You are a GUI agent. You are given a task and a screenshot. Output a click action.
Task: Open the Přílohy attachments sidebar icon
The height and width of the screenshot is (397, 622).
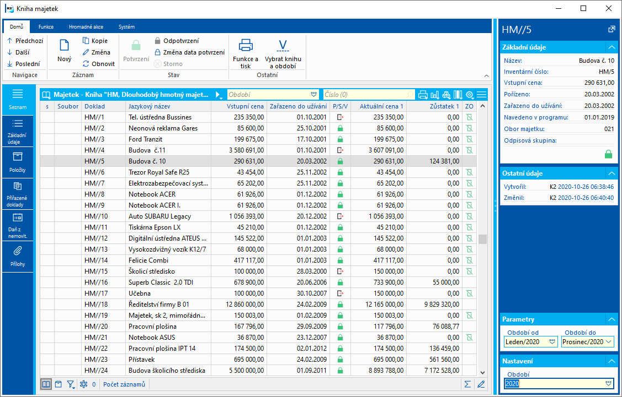coord(18,256)
